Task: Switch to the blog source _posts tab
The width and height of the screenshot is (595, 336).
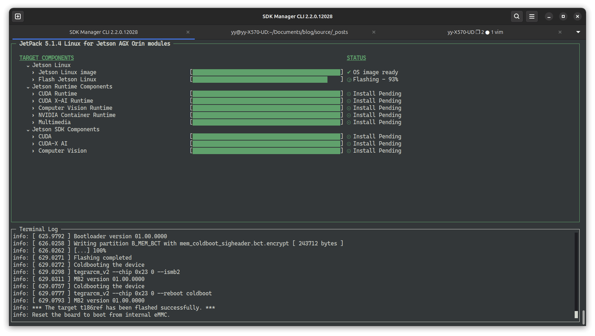Action: click(x=289, y=32)
